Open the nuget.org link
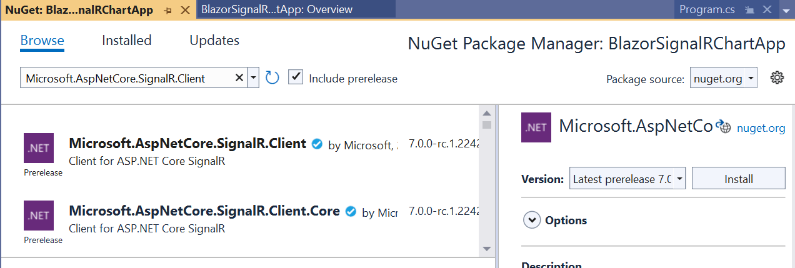This screenshot has width=795, height=268. 761,128
